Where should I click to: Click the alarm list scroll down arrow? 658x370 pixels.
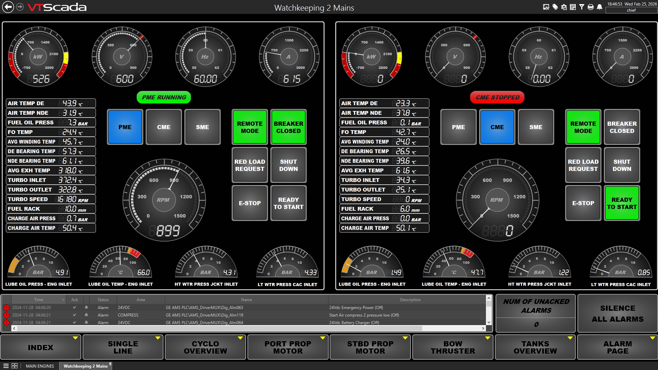point(489,322)
